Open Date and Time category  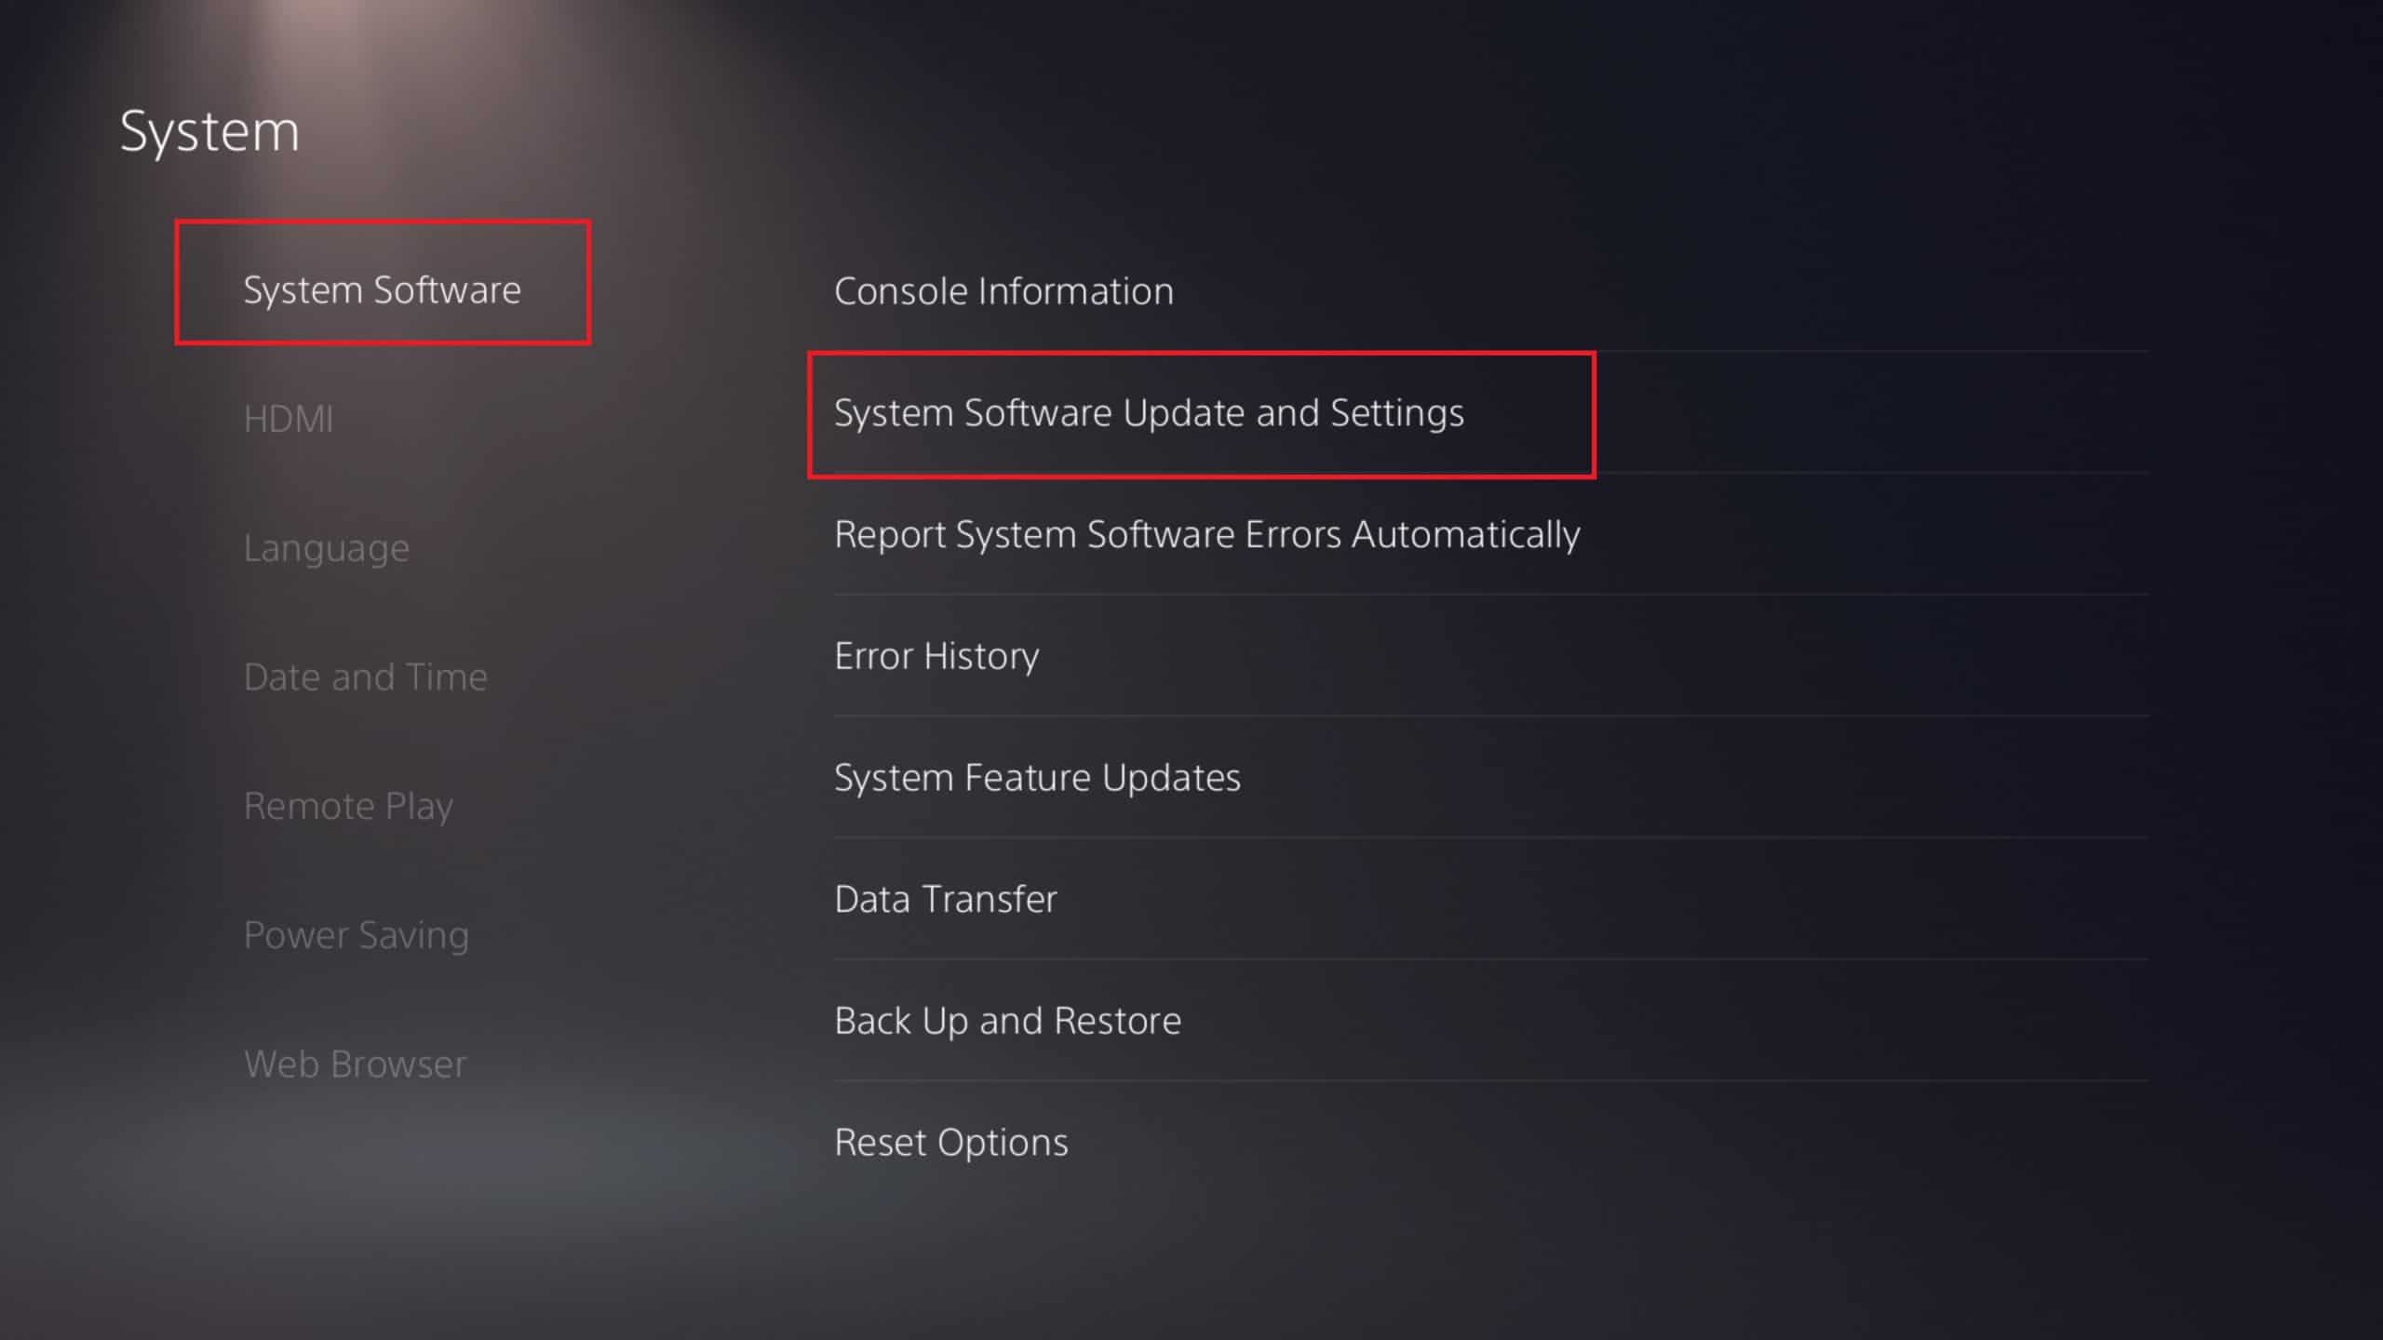(x=365, y=677)
